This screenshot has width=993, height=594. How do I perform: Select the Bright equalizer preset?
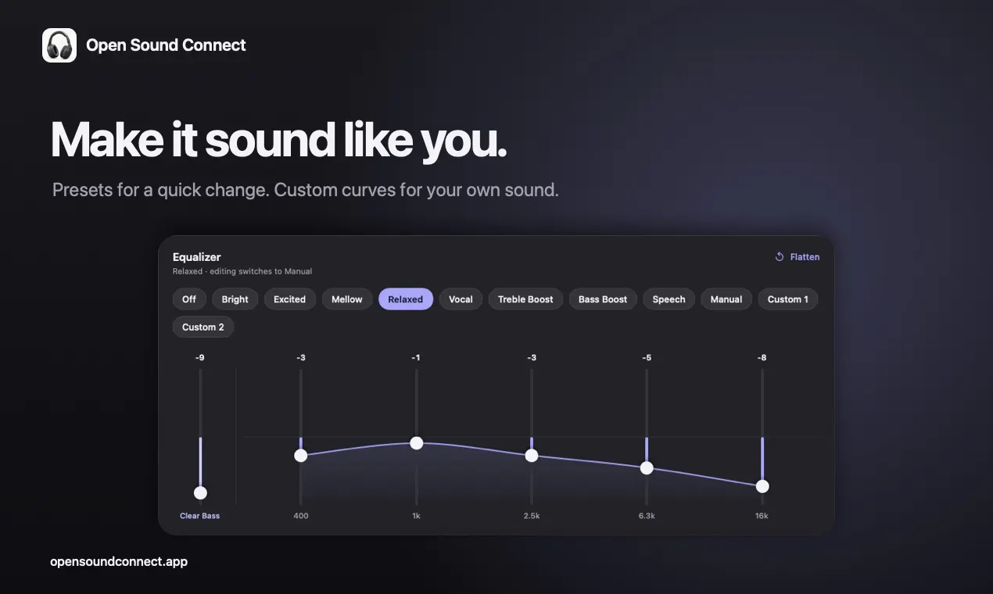click(235, 299)
